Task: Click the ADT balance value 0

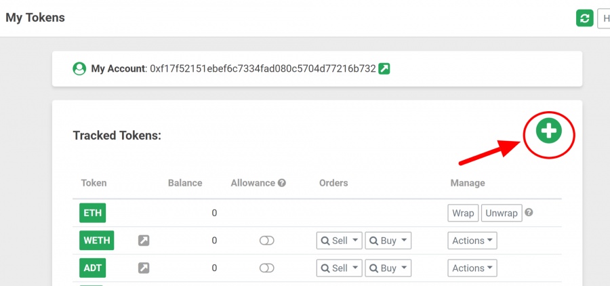Action: 214,268
